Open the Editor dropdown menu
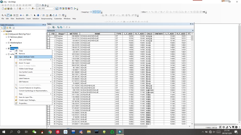 click(144, 12)
